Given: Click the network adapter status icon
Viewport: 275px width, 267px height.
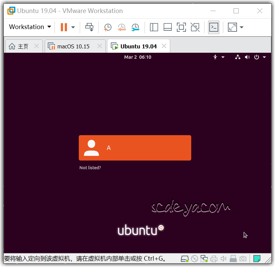Looking at the screenshot, I should [204, 259].
